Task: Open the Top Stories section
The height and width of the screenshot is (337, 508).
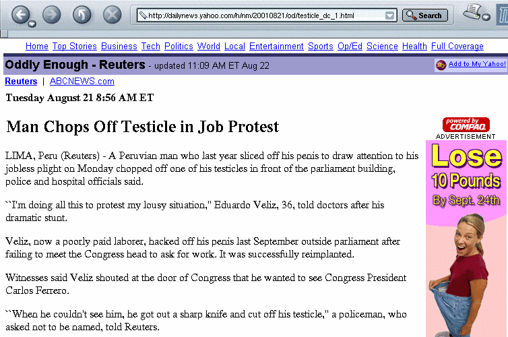Action: click(75, 47)
